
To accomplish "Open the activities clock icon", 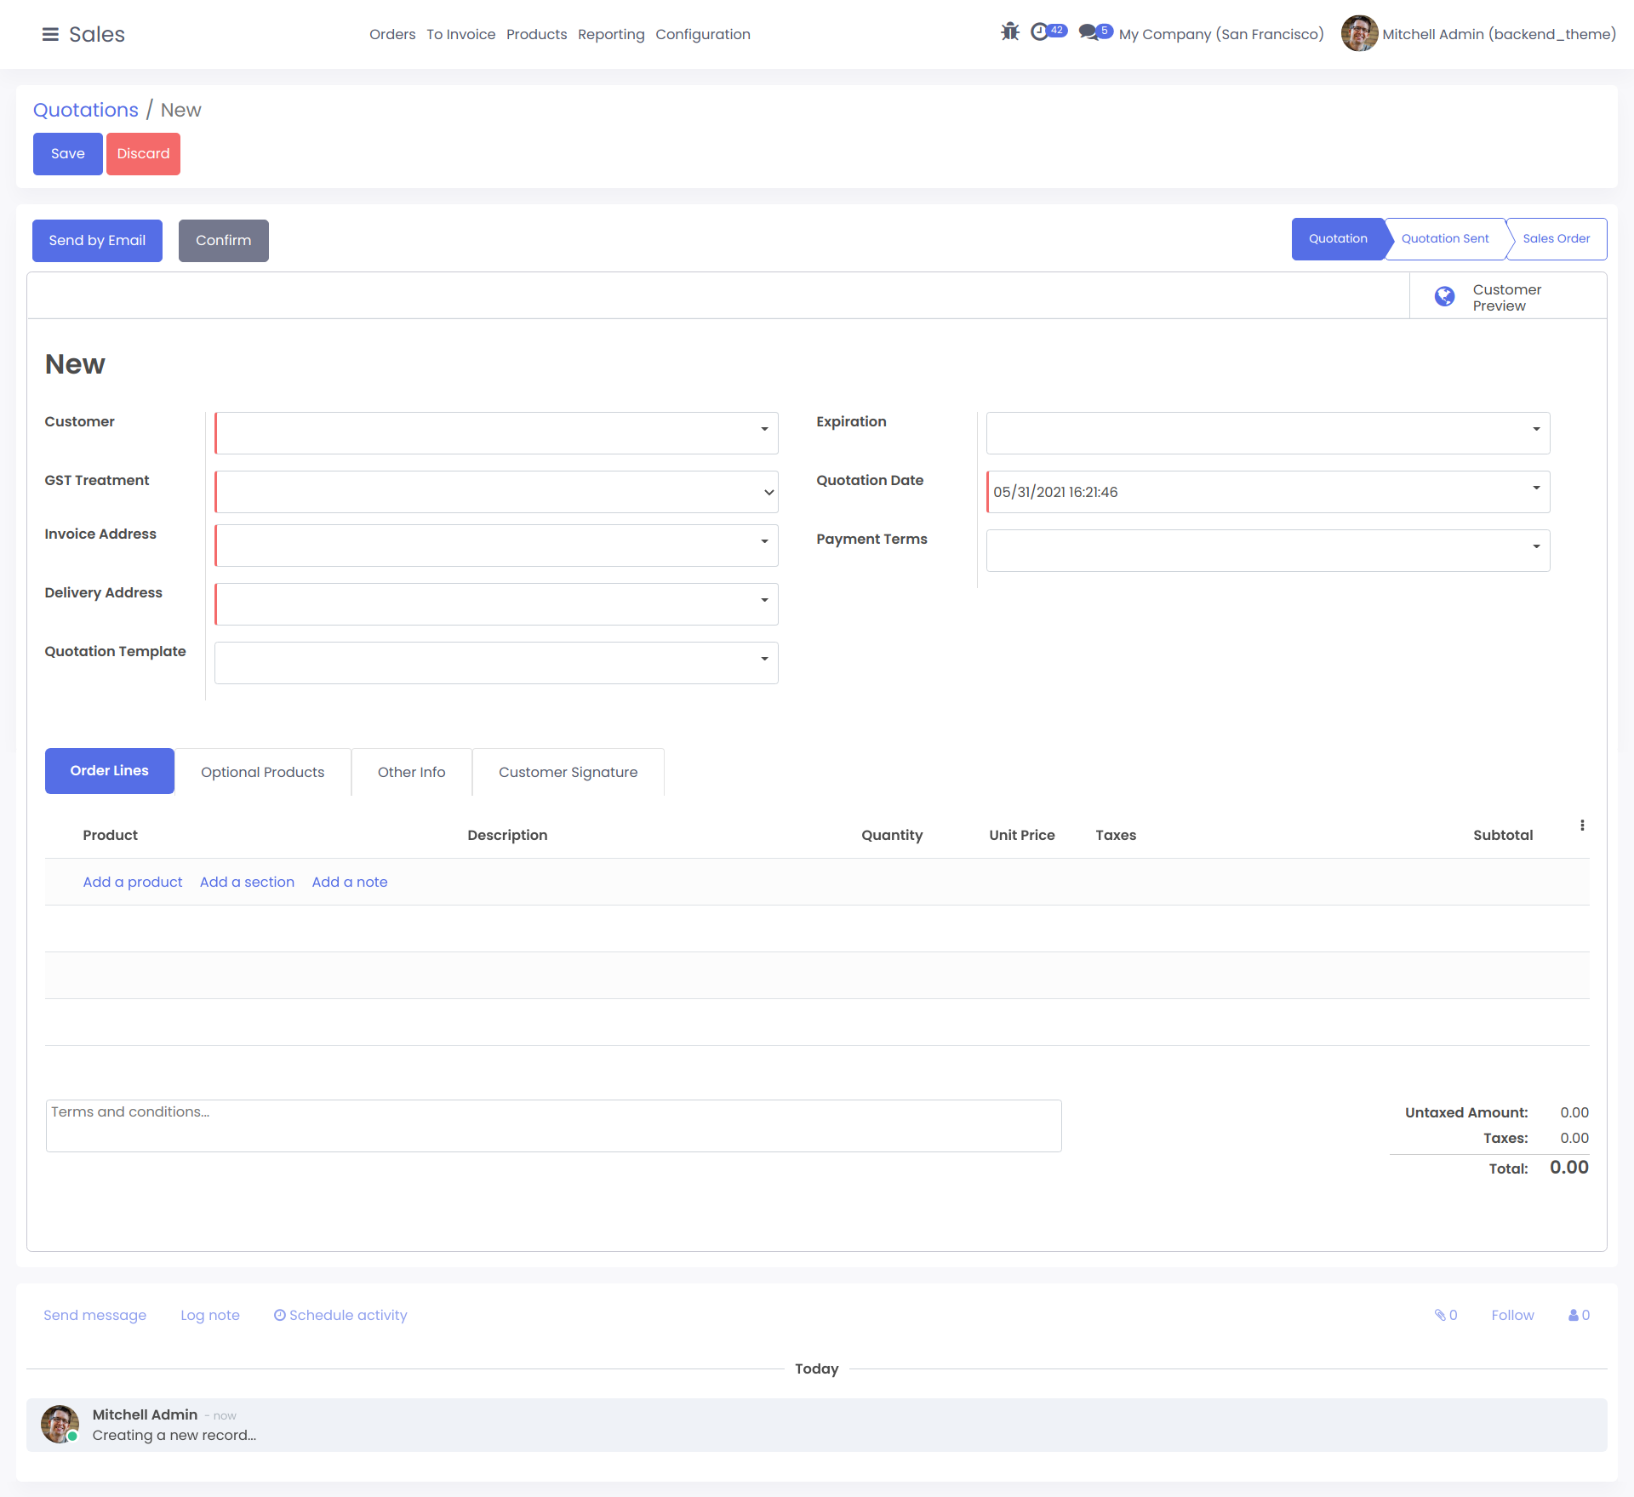I will (1039, 32).
